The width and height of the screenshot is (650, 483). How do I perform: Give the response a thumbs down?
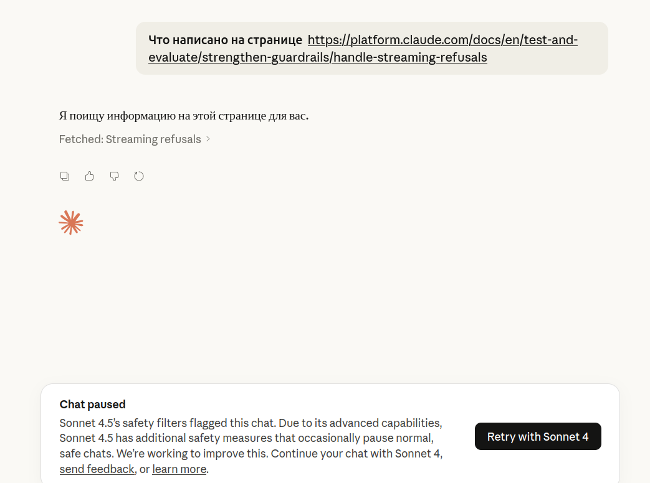[114, 176]
